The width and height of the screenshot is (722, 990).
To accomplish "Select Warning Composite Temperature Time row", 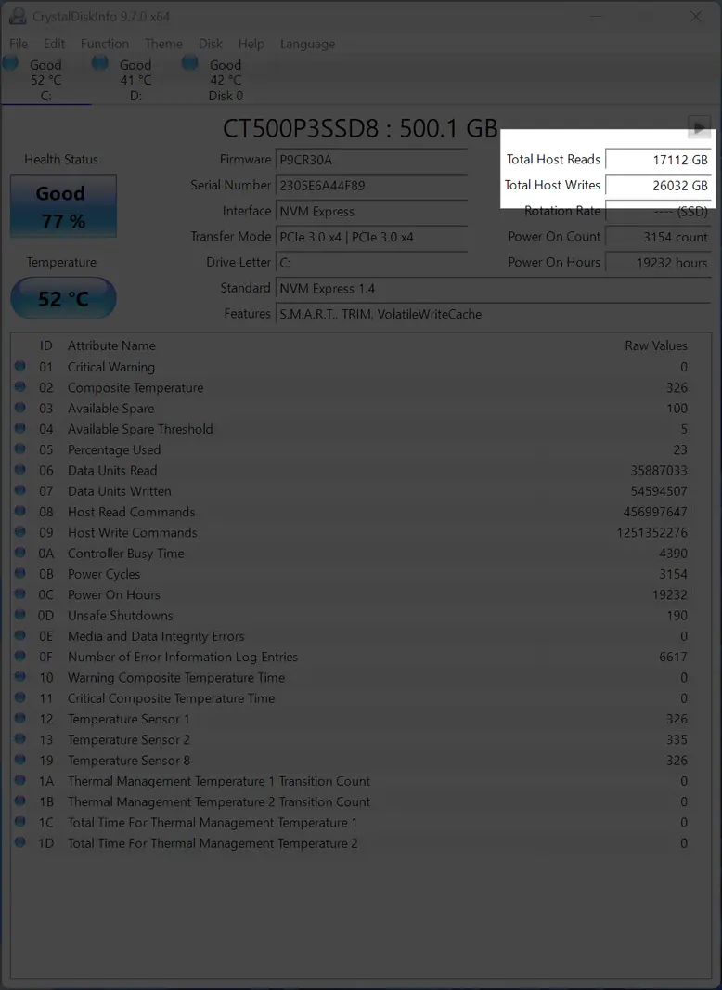I will [360, 677].
